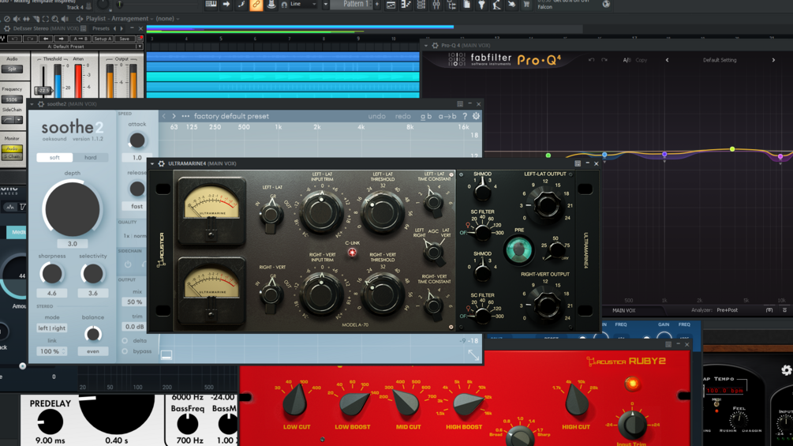
Task: Click ULTRAMARINE4 Left-Lat Threshold knob
Action: pos(383,212)
